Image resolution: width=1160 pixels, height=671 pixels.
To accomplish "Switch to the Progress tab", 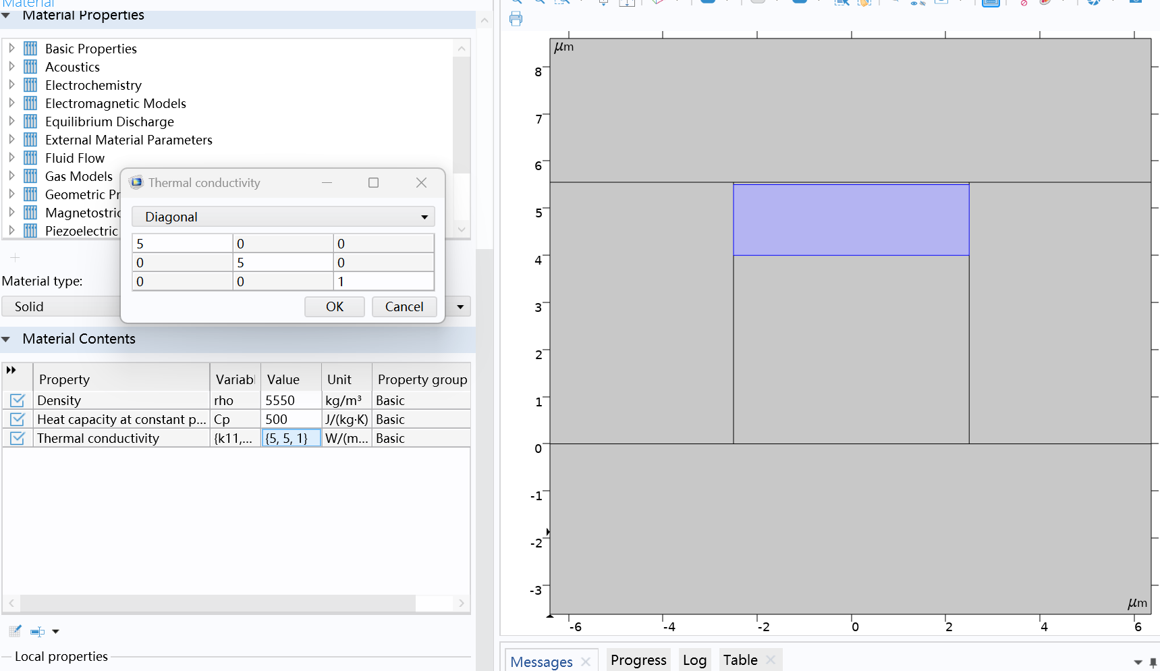I will (x=638, y=660).
